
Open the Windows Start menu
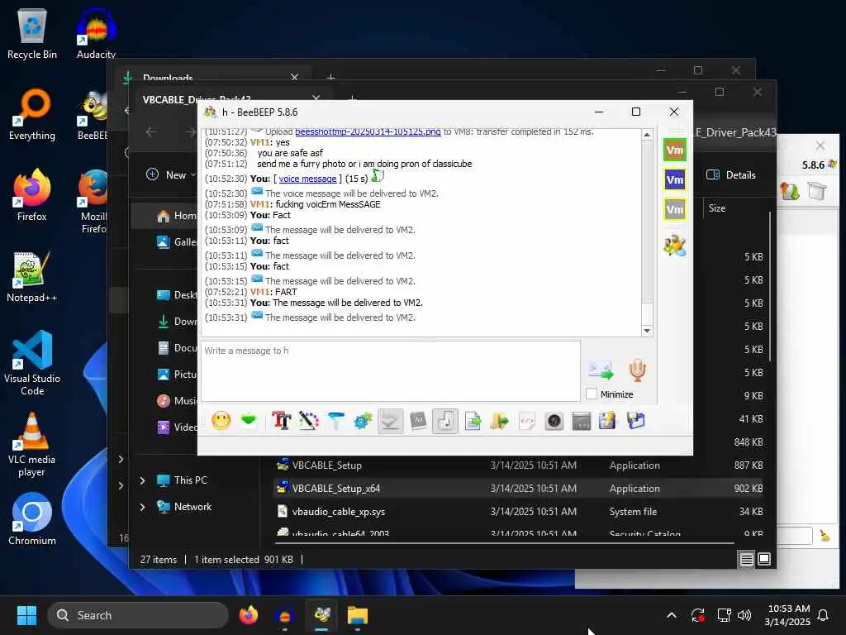pos(26,615)
